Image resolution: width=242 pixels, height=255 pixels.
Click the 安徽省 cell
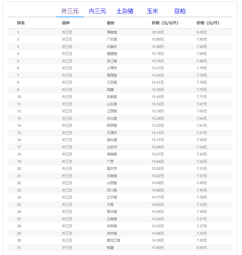tap(112, 97)
